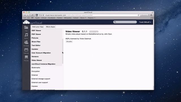Open the Facebook bookmark

point(51,18)
